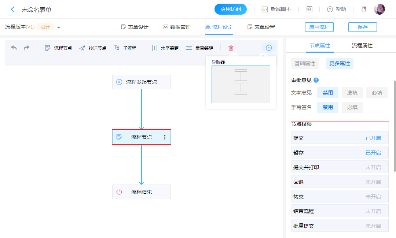396x238 pixels.
Task: Open the three-dot menu on 流程节点
Action: pos(165,137)
